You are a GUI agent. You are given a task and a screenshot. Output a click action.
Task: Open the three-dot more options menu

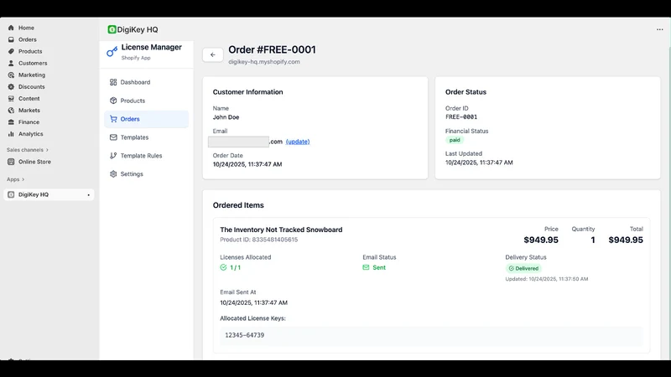(x=659, y=29)
